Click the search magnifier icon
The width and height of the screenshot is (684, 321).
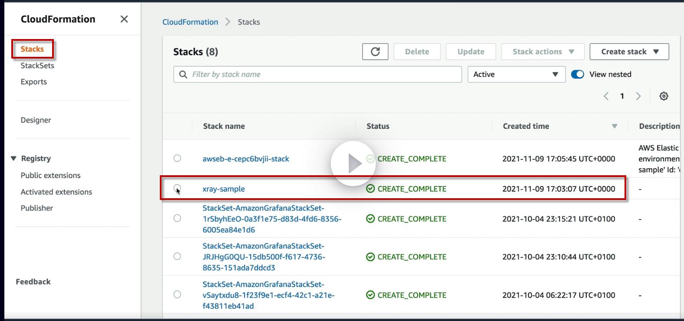click(x=183, y=74)
